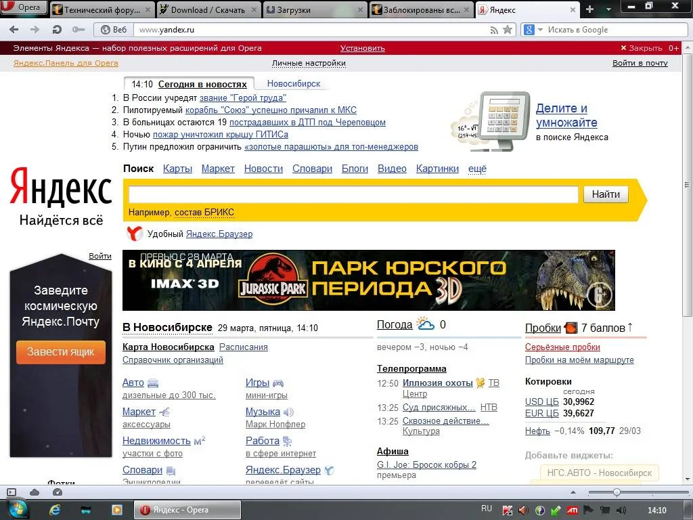The width and height of the screenshot is (693, 520).
Task: Open Картинки service link
Action: click(x=437, y=169)
